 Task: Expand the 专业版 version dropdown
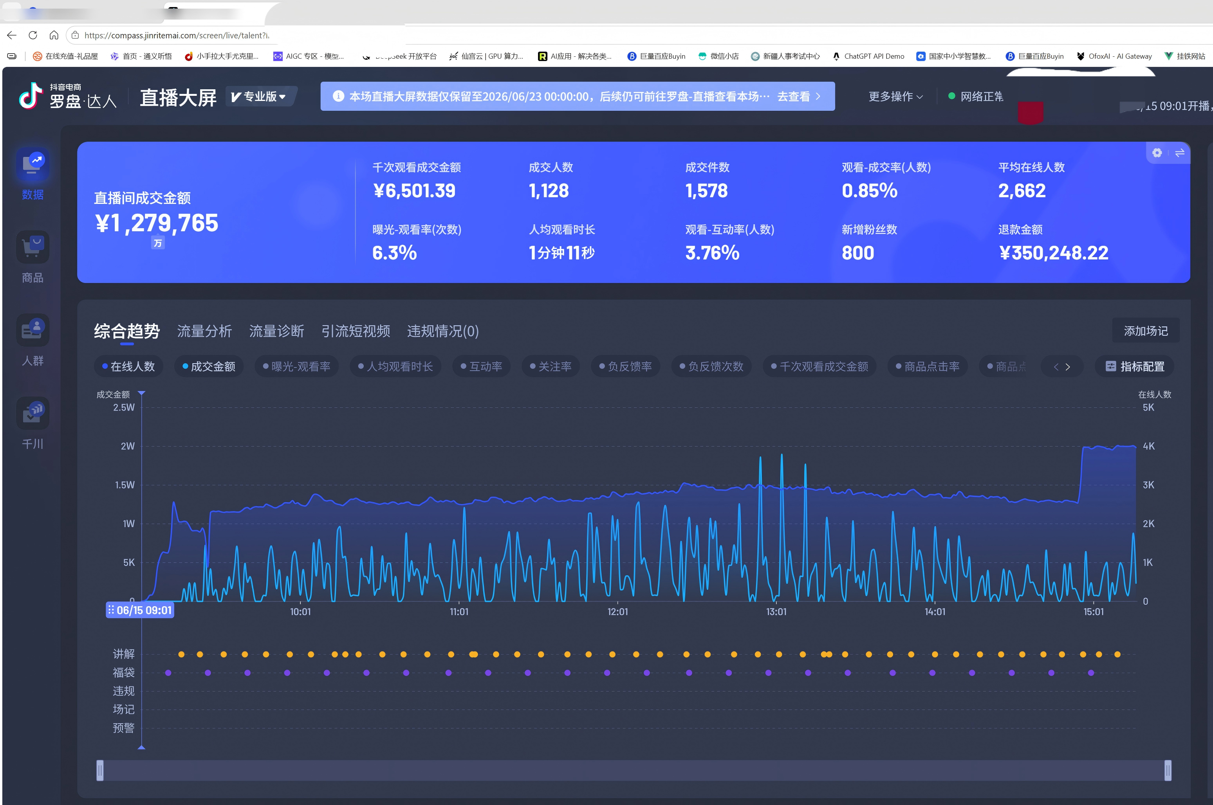pyautogui.click(x=260, y=97)
